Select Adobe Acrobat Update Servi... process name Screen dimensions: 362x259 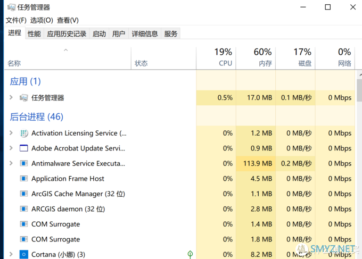pos(78,148)
